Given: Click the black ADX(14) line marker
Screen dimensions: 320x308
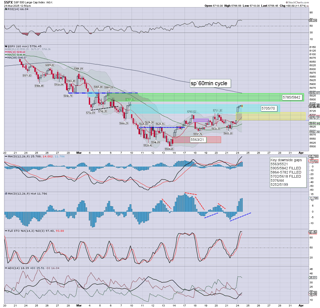Looking at the screenshot, I should 6,268.
